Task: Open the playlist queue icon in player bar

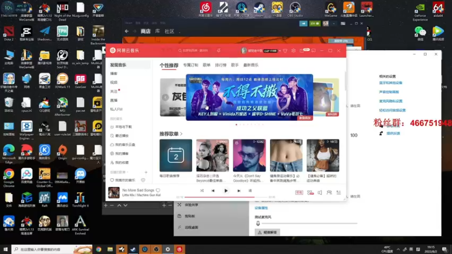Action: click(338, 192)
